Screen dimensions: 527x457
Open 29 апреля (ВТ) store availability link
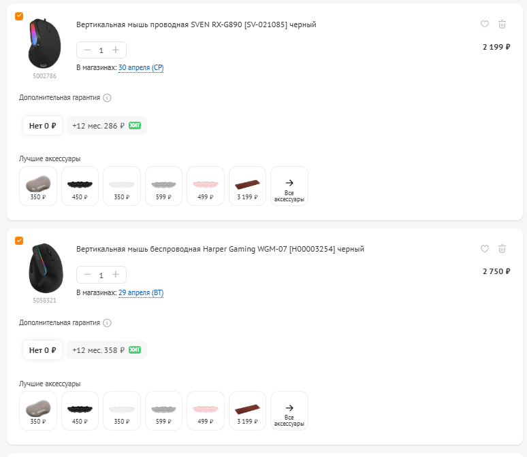[141, 292]
